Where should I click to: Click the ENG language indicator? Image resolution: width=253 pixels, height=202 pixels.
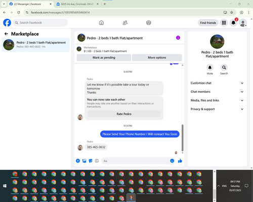pyautogui.click(x=224, y=186)
